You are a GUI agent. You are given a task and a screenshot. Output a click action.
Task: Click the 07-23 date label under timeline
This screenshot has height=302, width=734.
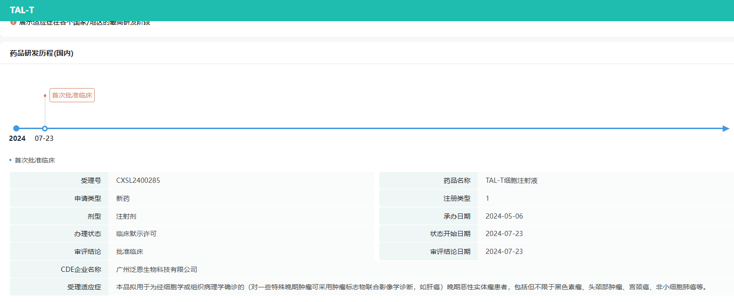click(x=44, y=139)
